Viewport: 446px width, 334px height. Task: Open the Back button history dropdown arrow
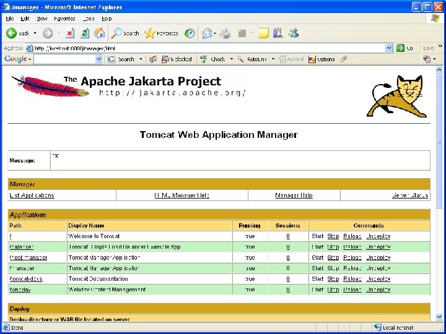(35, 33)
